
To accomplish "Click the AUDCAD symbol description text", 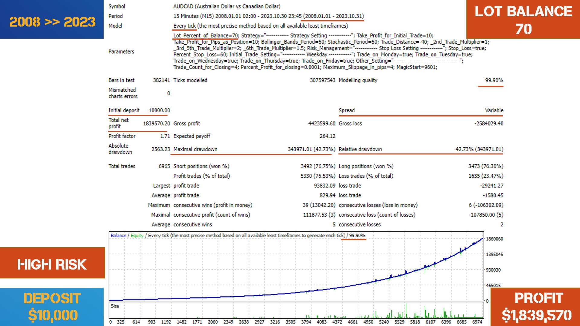I will point(227,6).
